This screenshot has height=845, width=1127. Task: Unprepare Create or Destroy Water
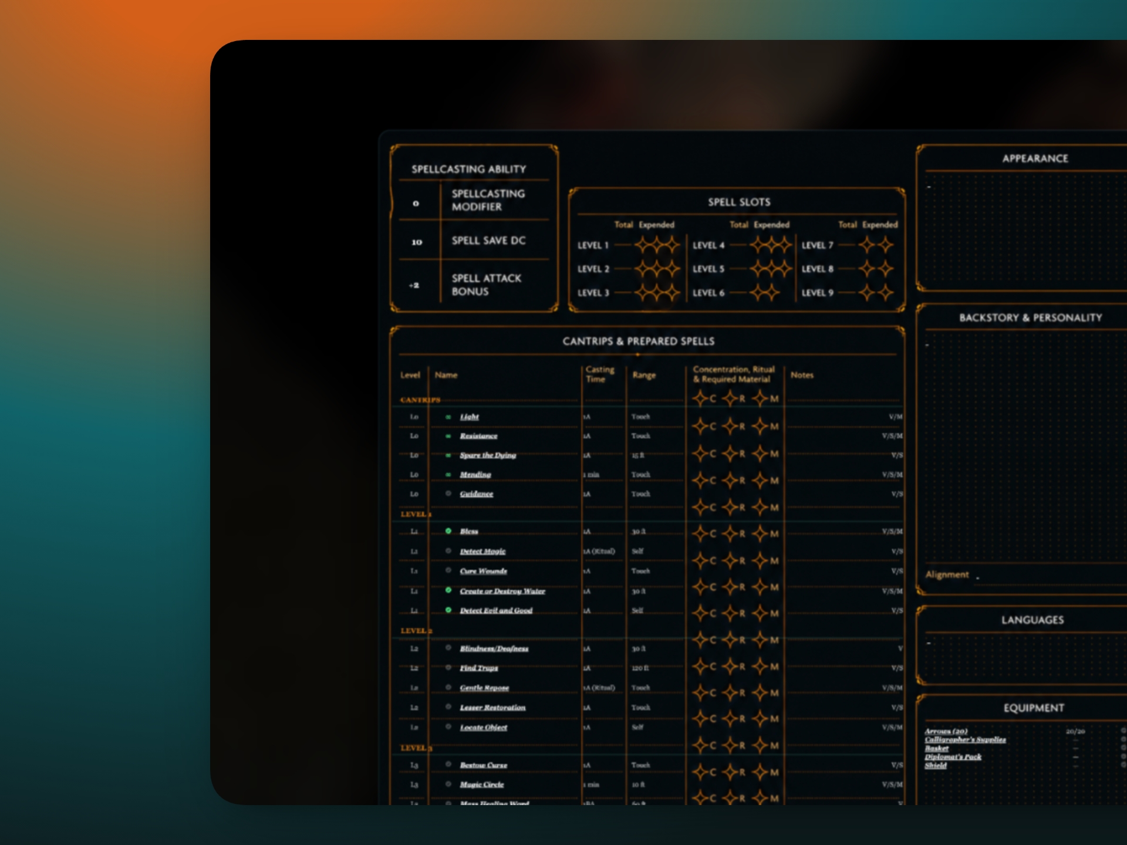pyautogui.click(x=448, y=590)
